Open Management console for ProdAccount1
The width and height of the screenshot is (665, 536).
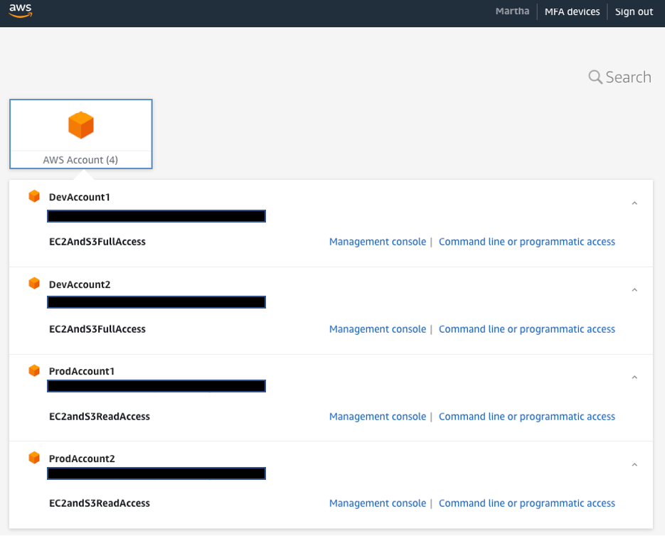[378, 417]
